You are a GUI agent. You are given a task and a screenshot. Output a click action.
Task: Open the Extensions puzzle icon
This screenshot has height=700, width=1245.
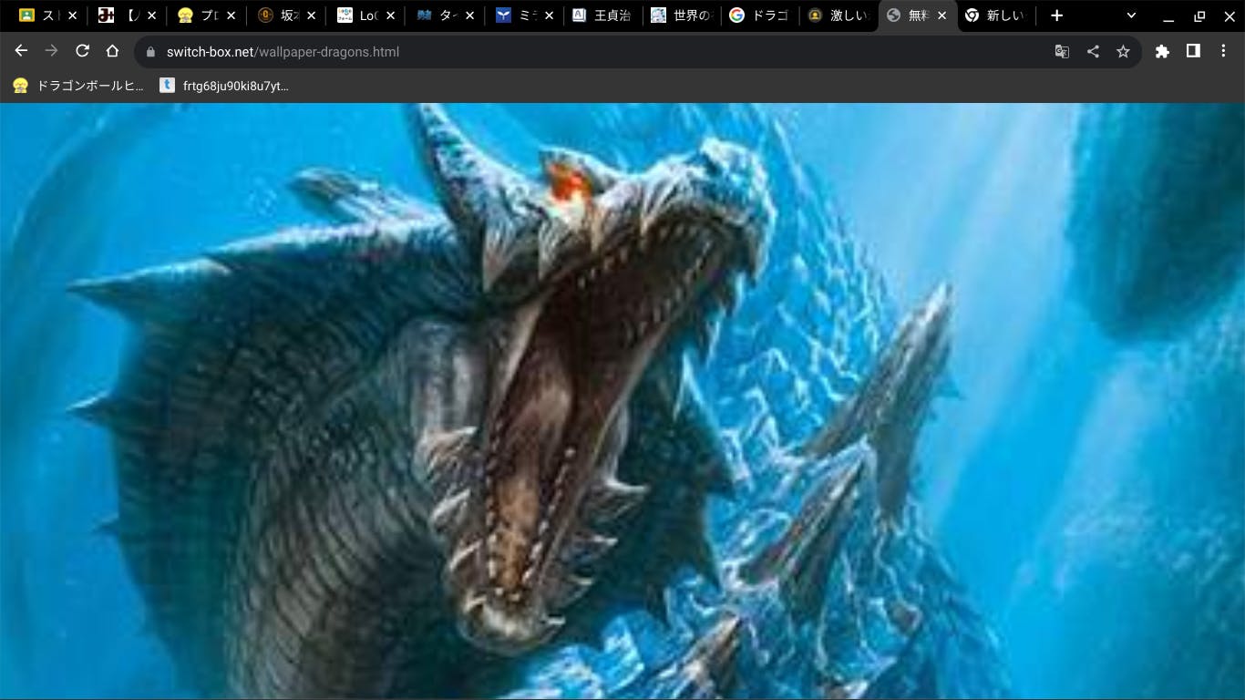pyautogui.click(x=1162, y=52)
